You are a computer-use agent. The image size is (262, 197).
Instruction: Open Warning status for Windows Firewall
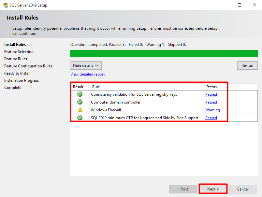(x=212, y=110)
